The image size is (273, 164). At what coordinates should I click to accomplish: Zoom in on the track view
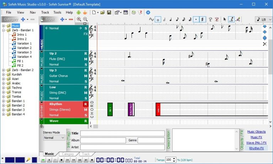coord(79,19)
